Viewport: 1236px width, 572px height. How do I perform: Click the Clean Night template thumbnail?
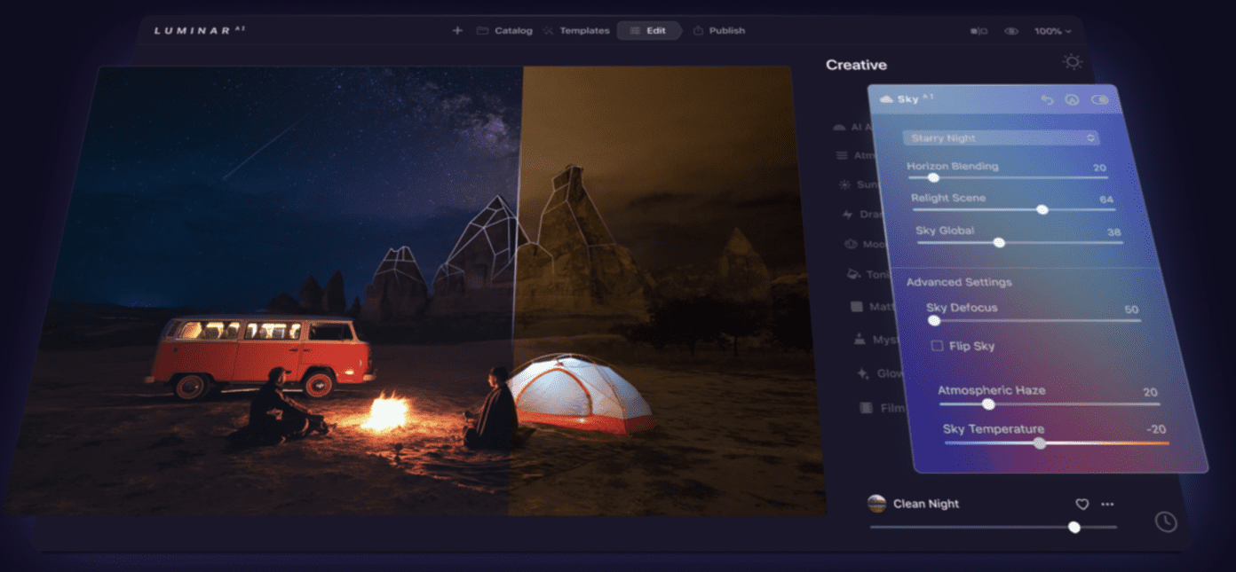pos(876,504)
